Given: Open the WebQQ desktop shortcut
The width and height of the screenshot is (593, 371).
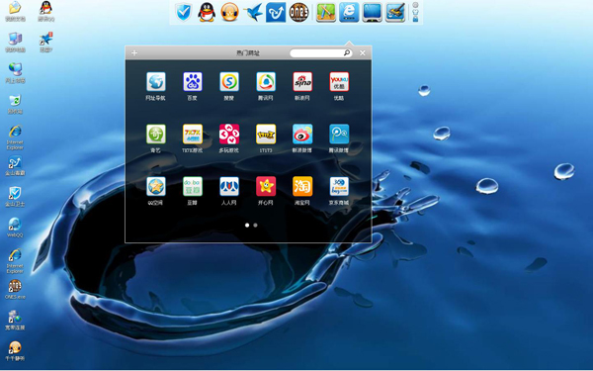Looking at the screenshot, I should (15, 228).
